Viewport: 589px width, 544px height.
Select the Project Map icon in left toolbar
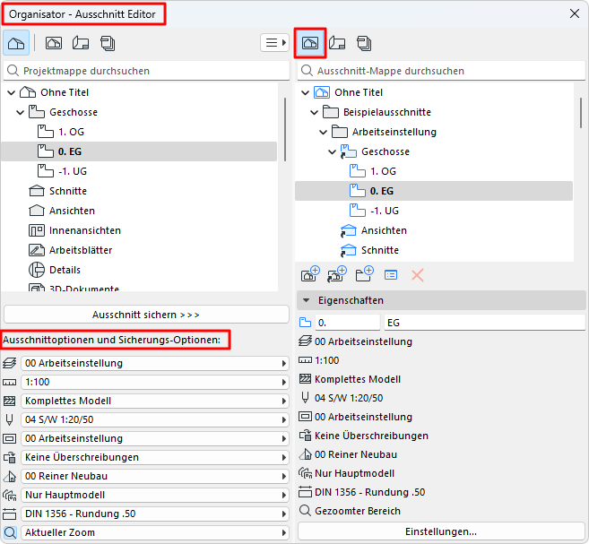point(16,43)
